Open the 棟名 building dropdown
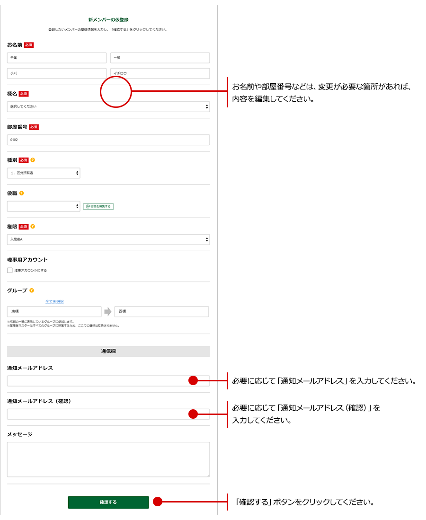The height and width of the screenshot is (520, 426). tap(108, 107)
